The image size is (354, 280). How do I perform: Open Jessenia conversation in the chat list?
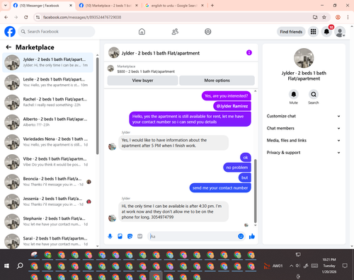pos(47,202)
